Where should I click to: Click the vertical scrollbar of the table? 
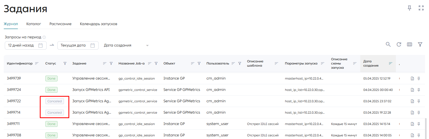pos(426,128)
